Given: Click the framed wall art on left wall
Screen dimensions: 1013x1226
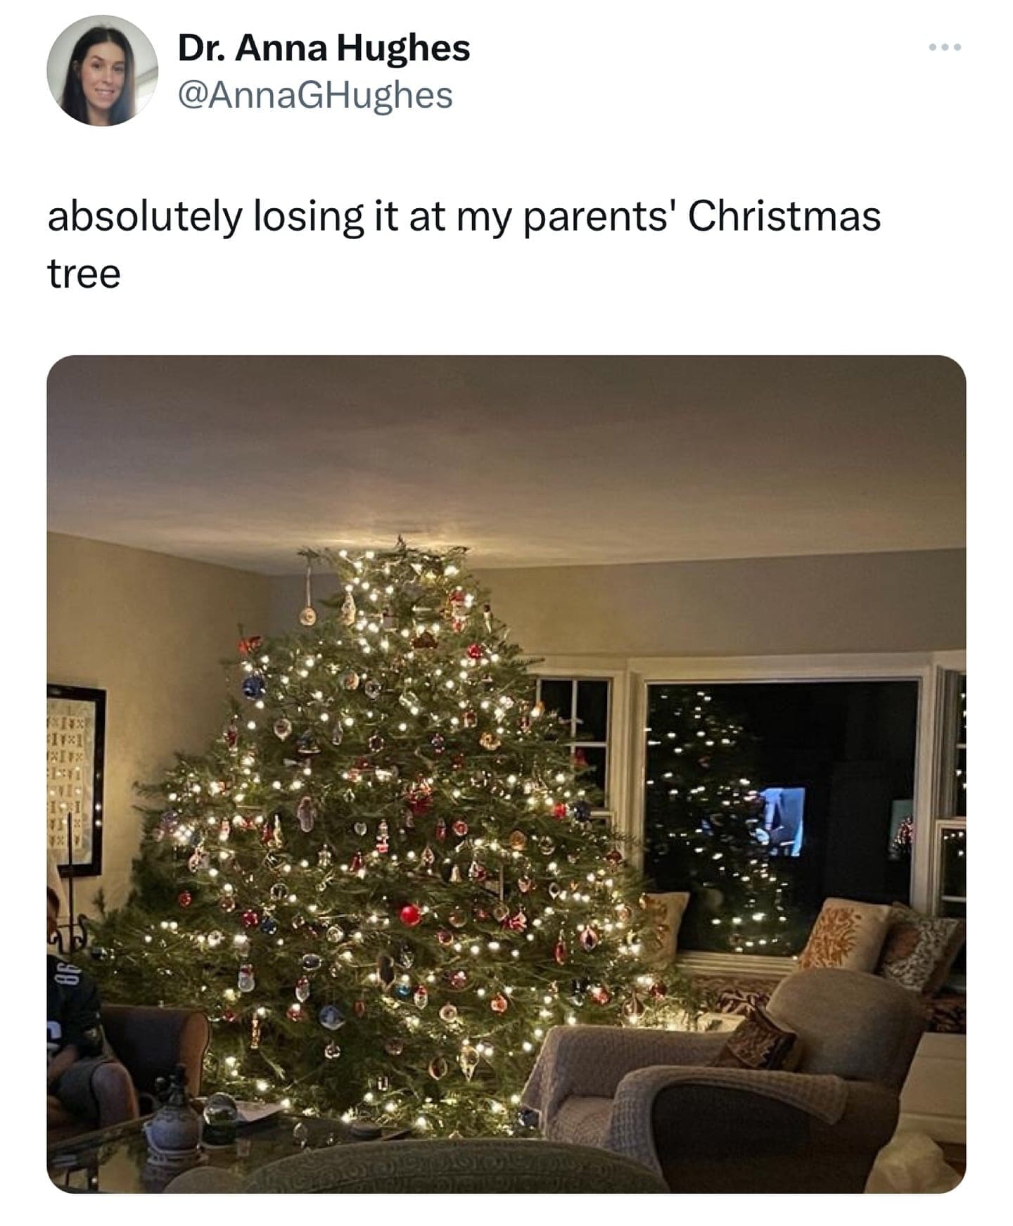Looking at the screenshot, I should coord(76,779).
